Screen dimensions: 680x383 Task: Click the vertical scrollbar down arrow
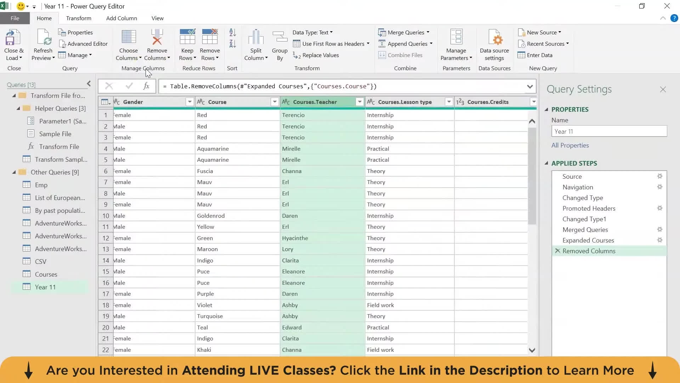coord(532,350)
